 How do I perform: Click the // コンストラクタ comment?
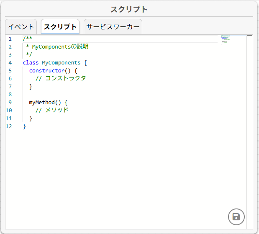coord(61,78)
